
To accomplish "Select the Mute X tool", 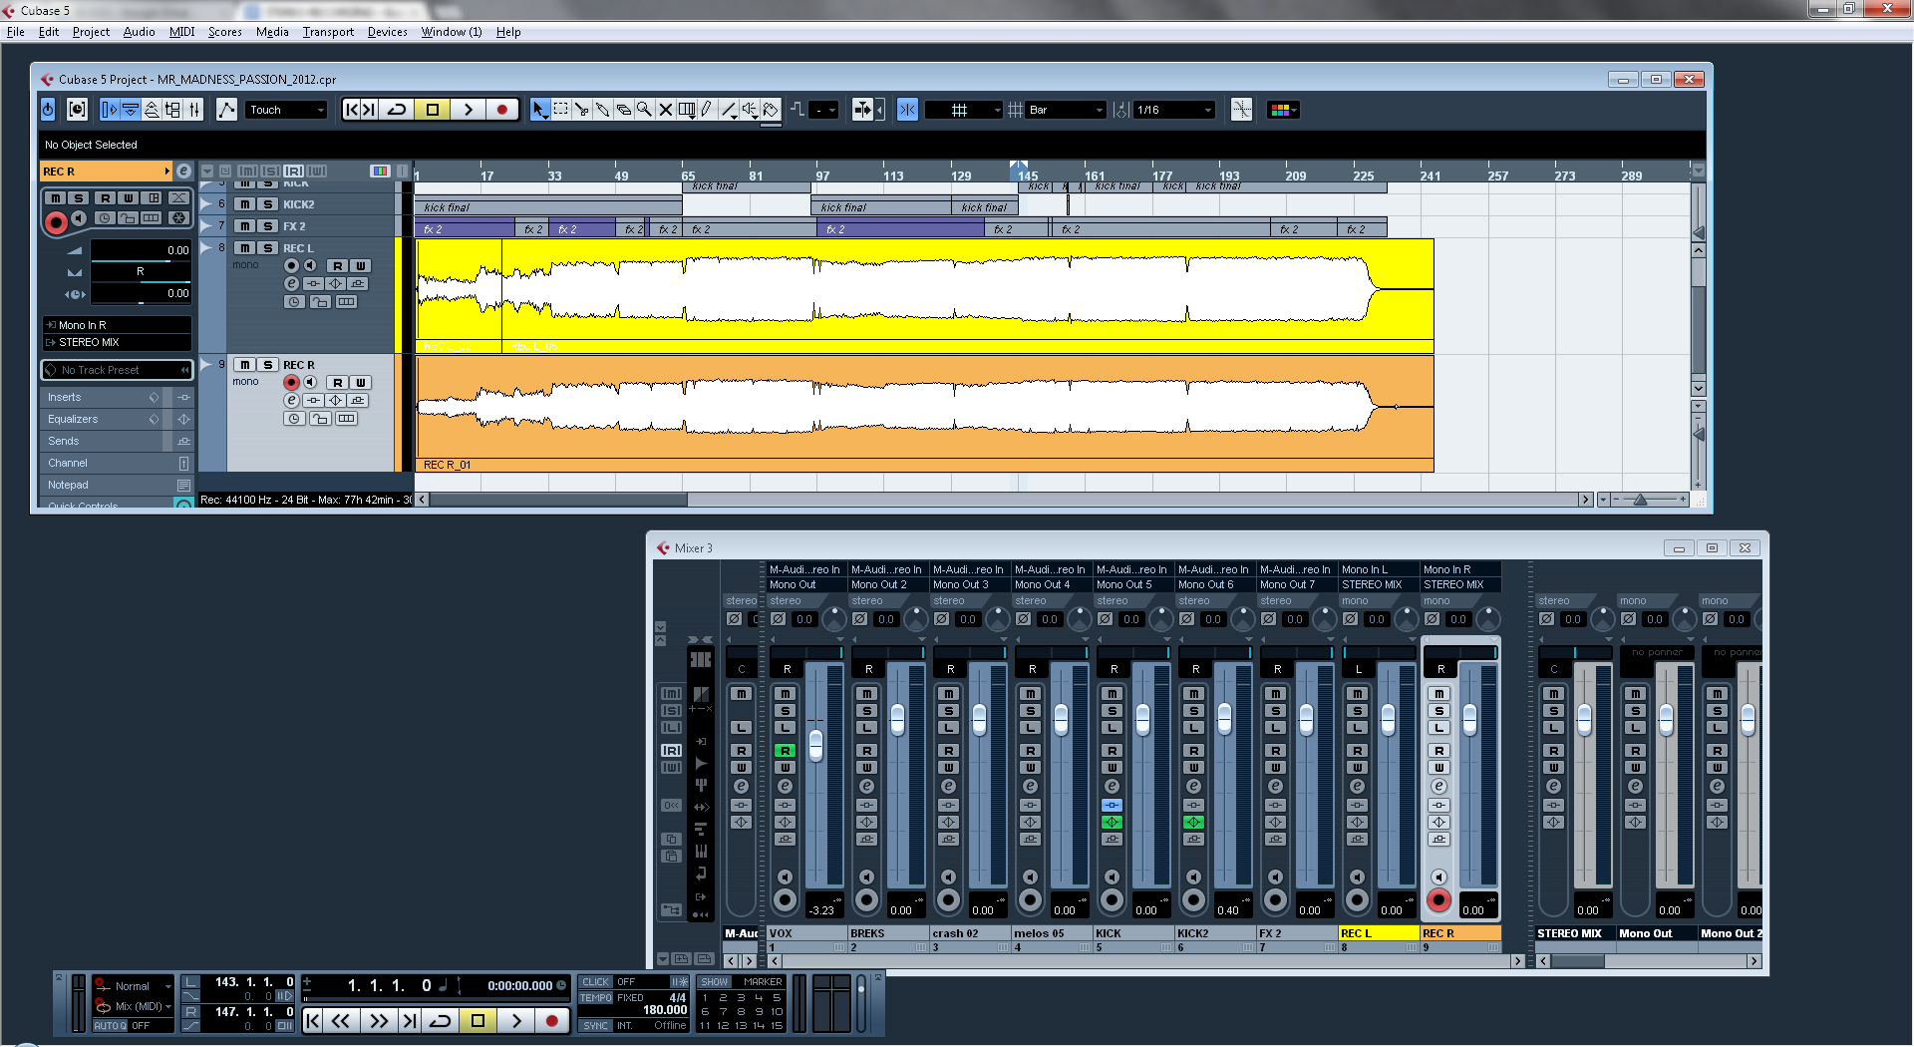I will click(665, 110).
